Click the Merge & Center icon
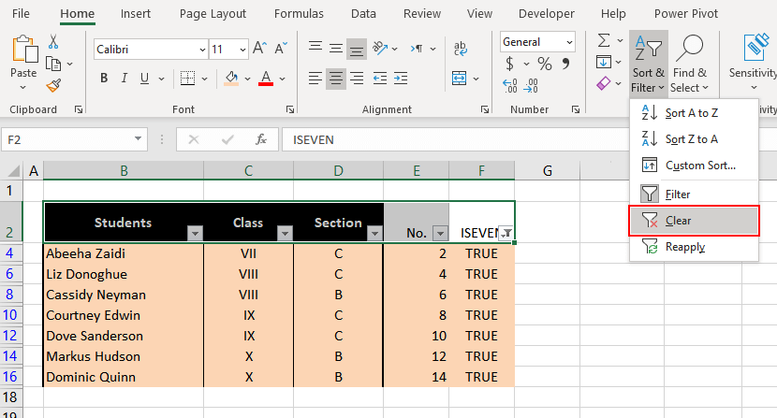Image resolution: width=777 pixels, height=418 pixels. click(460, 78)
